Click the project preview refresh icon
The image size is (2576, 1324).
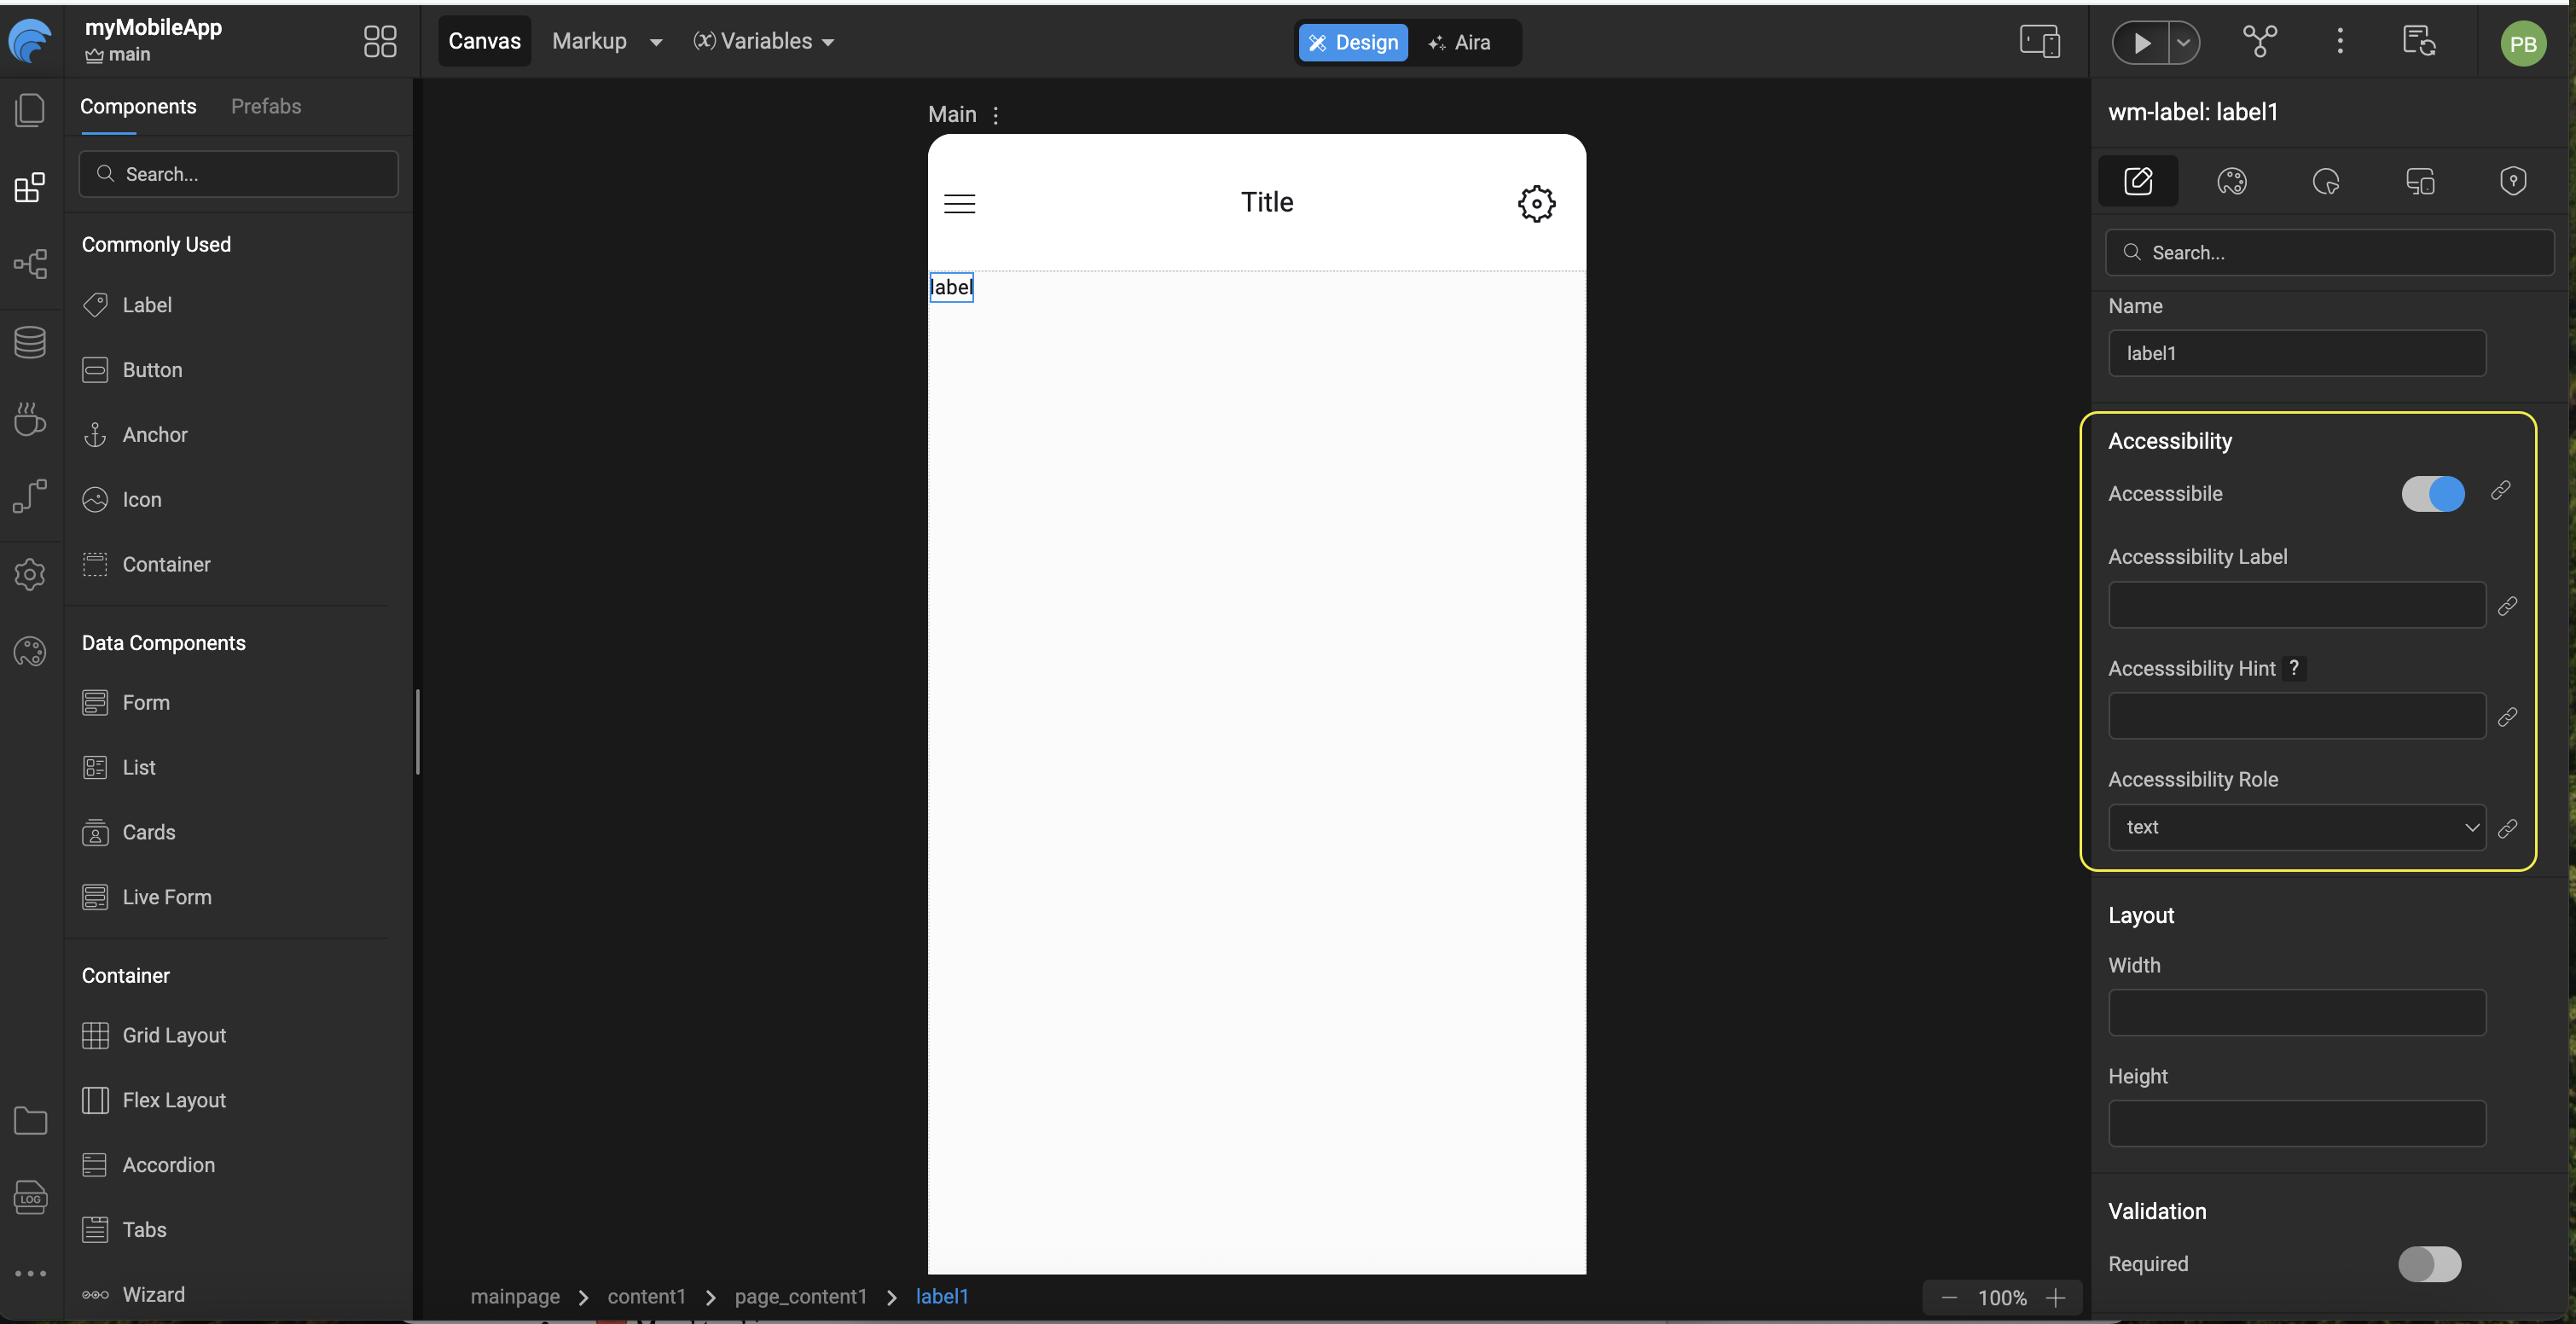tap(2418, 41)
